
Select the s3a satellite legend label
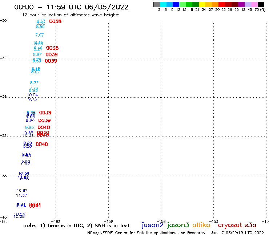click(250, 225)
